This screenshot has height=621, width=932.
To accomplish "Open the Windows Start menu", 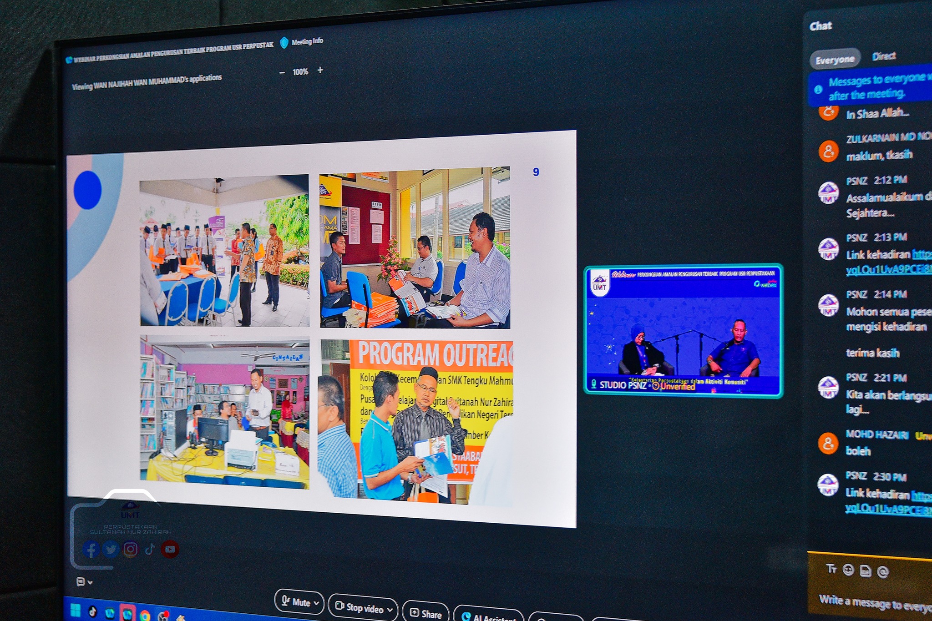I will click(x=76, y=610).
